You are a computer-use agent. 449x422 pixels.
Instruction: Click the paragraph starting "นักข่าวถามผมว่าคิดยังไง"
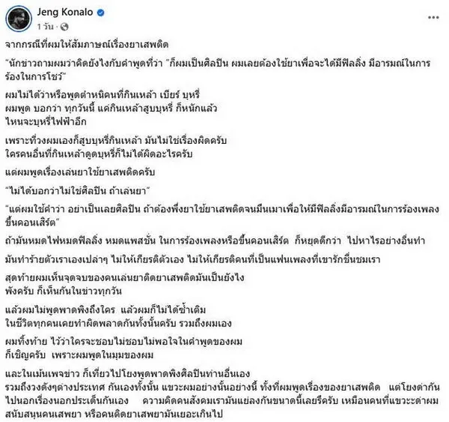point(218,70)
